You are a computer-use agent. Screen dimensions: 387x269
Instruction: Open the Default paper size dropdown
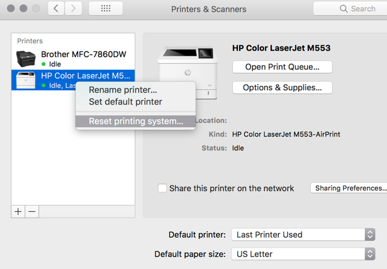coord(303,254)
